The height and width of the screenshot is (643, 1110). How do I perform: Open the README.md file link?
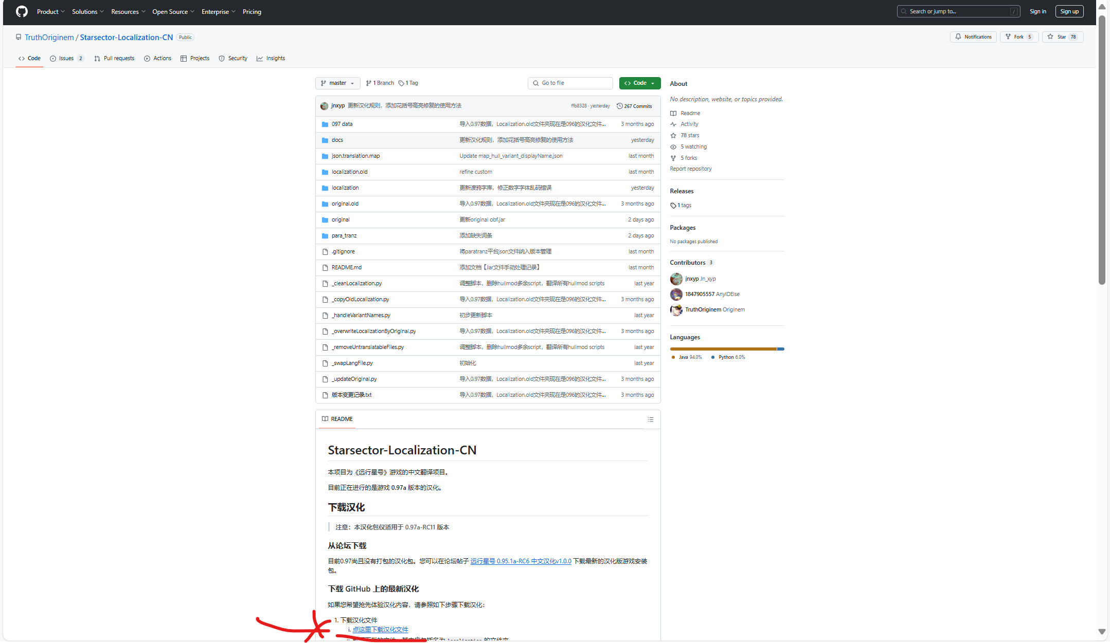tap(346, 267)
